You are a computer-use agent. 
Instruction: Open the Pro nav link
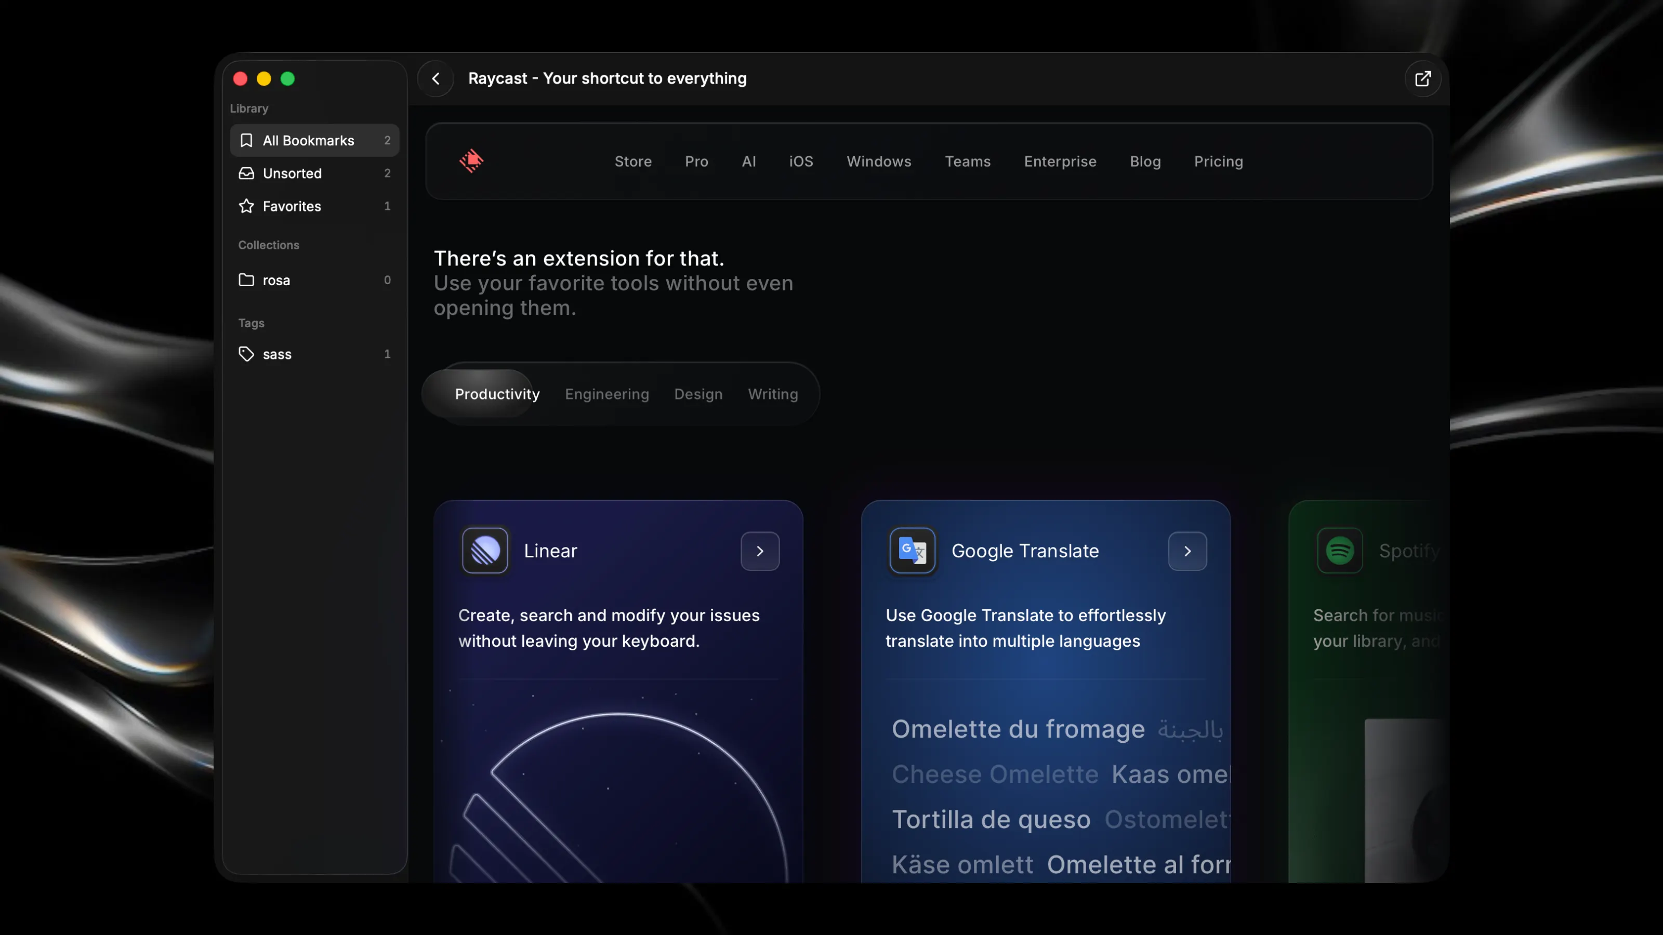tap(696, 162)
